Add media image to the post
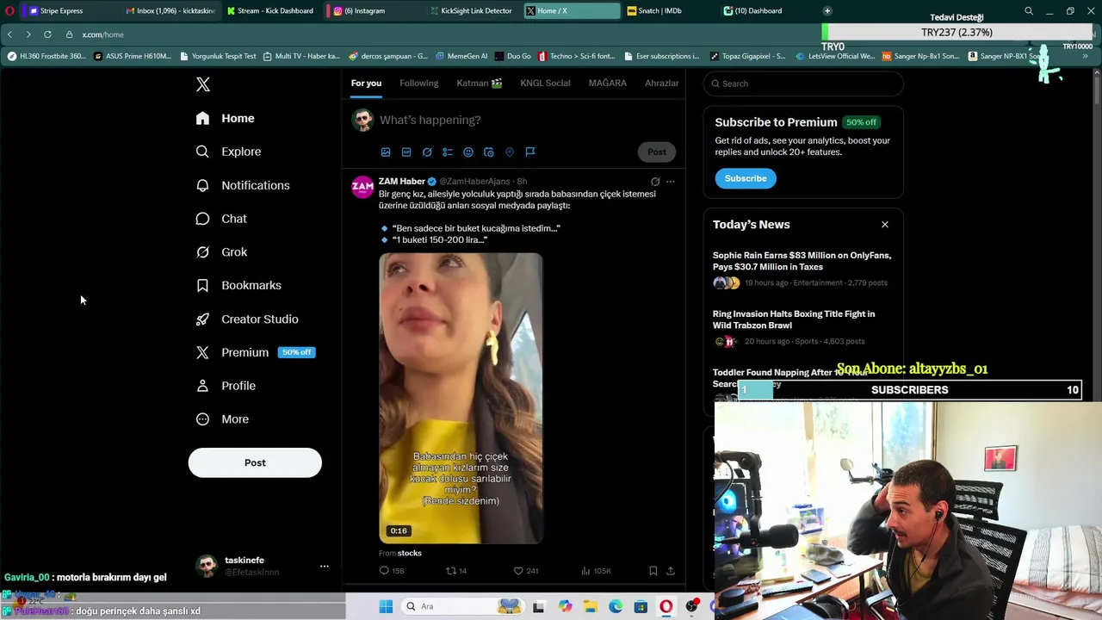 click(386, 152)
